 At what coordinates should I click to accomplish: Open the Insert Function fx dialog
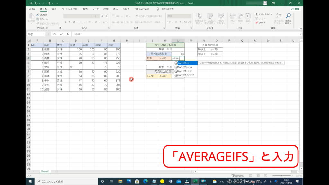coord(67,34)
